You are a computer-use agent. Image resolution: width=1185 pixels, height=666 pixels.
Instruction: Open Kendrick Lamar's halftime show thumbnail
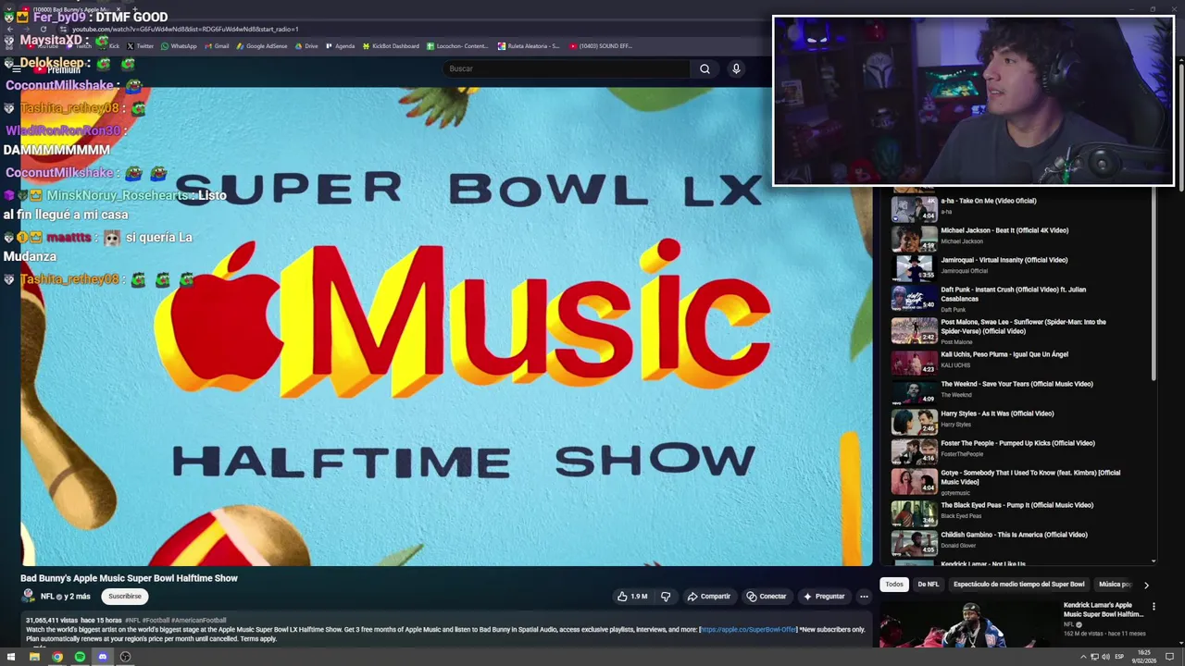[x=967, y=624]
